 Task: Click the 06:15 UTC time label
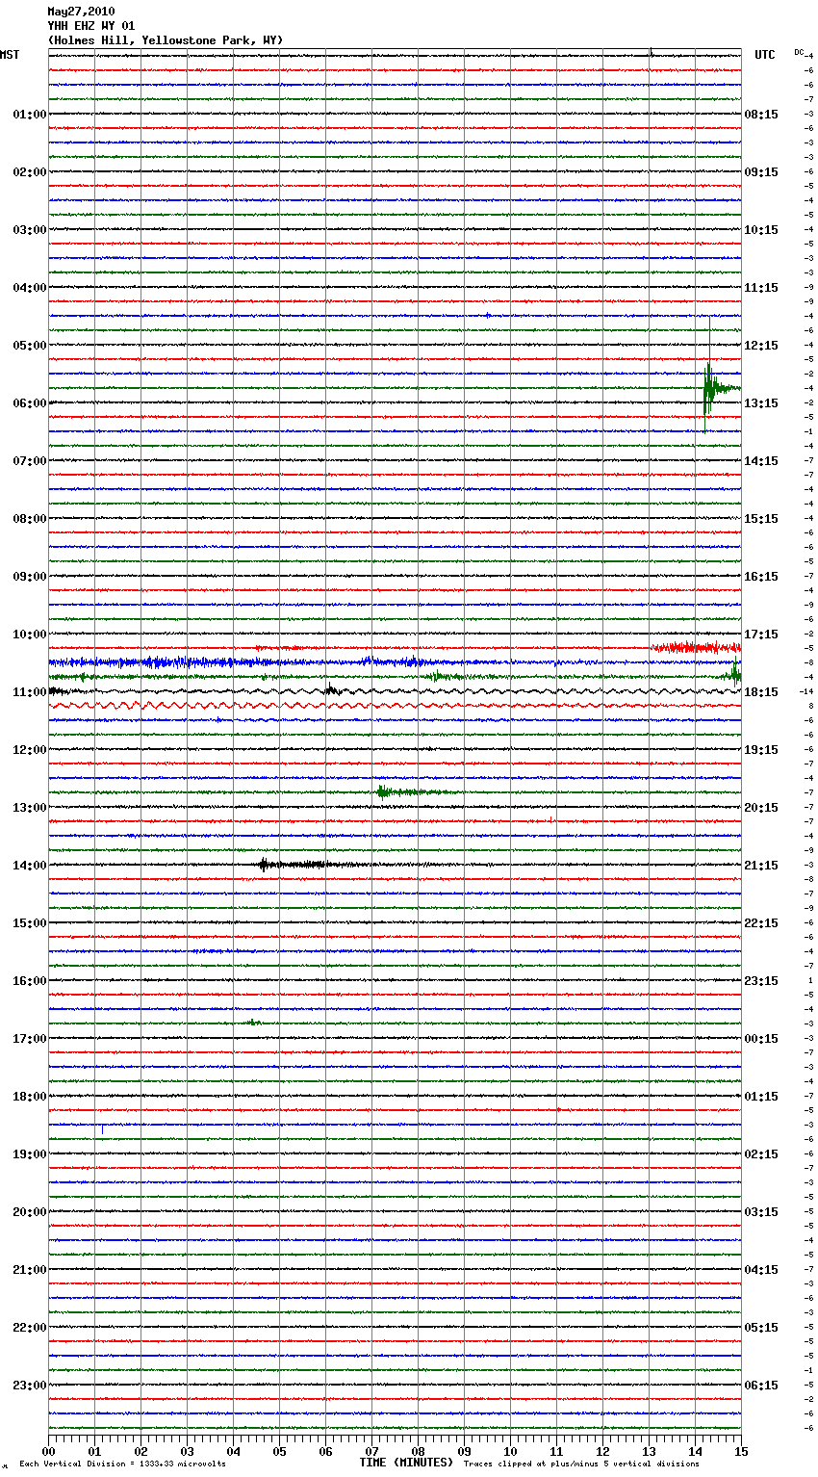tap(761, 1386)
